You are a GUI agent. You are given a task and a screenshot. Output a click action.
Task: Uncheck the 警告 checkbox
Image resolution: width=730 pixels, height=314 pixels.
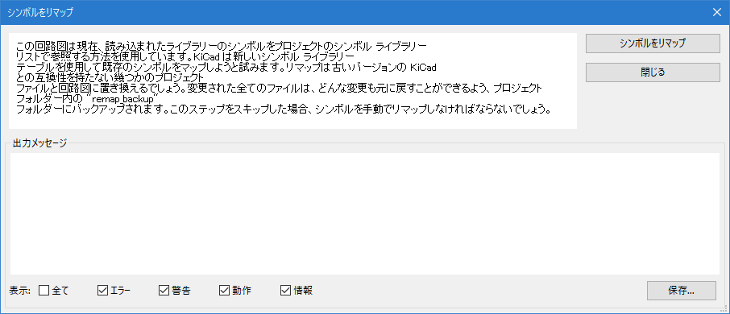[164, 291]
